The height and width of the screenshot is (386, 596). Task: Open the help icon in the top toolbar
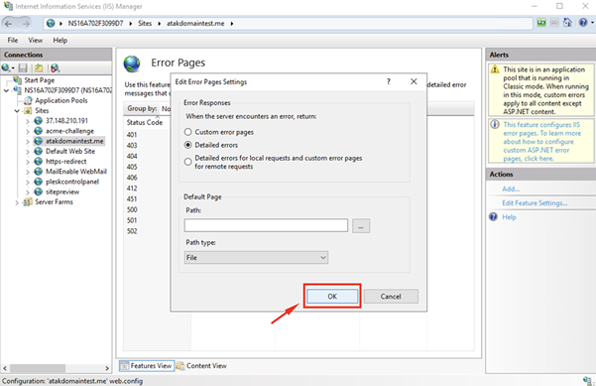583,23
